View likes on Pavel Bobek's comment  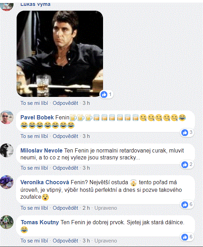[x=187, y=132]
